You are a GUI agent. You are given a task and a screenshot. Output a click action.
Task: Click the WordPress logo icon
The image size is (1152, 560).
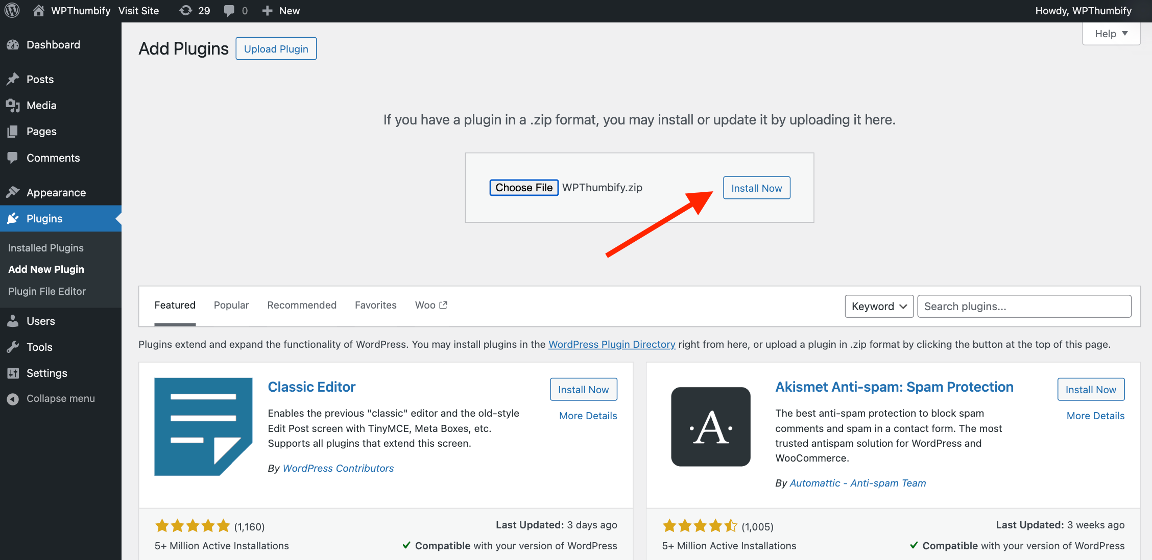coord(12,11)
